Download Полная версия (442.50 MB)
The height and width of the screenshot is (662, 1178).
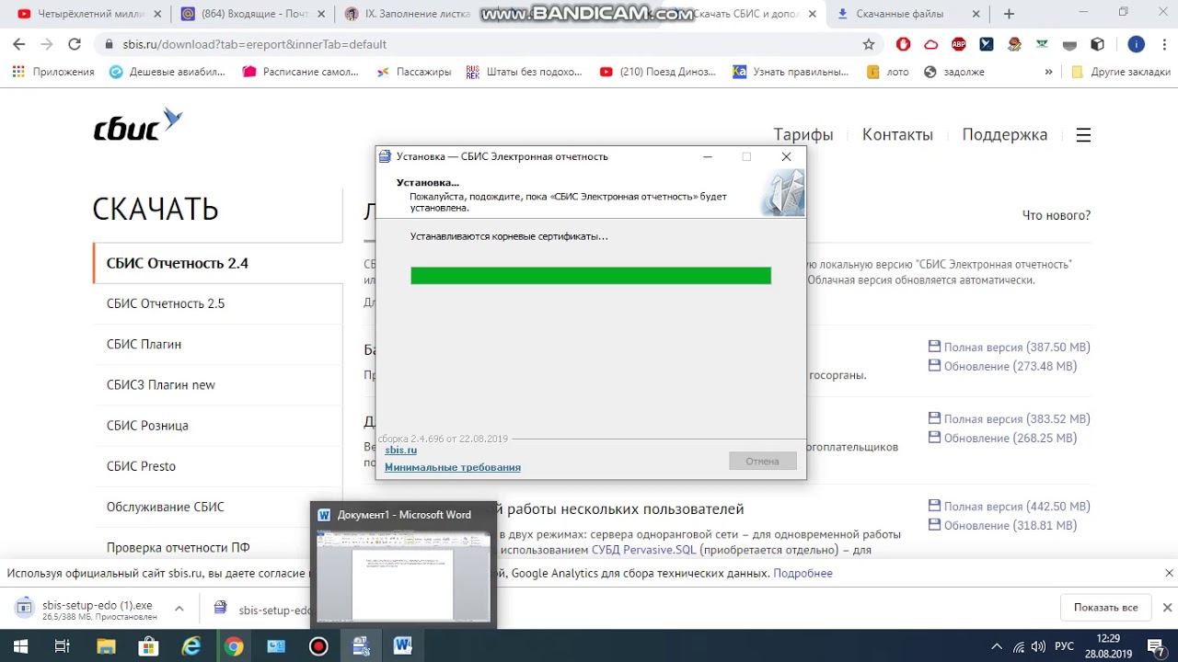(1017, 506)
